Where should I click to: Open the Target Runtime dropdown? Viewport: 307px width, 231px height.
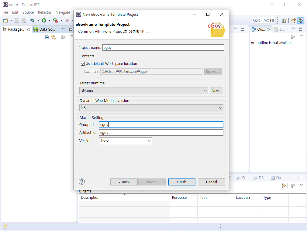point(144,90)
